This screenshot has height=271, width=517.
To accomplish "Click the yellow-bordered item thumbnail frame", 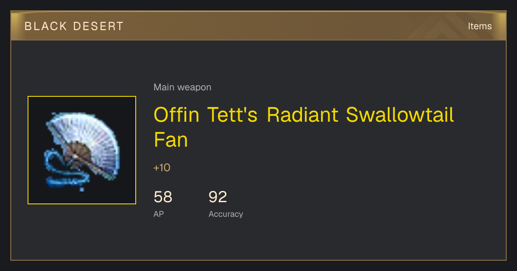I will 82,150.
